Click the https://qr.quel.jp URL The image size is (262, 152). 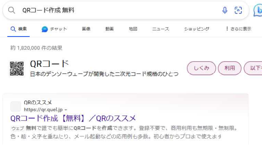43,110
